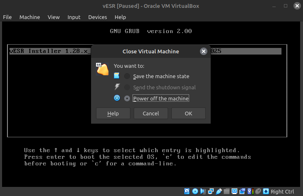Viewport: 303px width, 196px height.
Task: Select the vESR Installer GRUB entry
Action: (x=145, y=51)
